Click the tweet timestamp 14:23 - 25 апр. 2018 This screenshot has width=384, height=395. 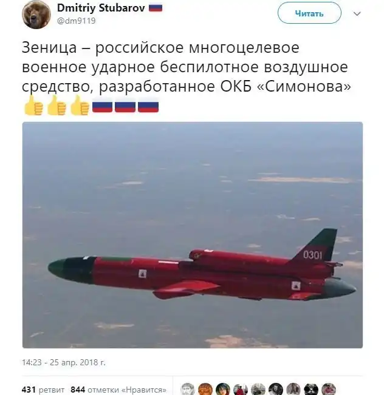[64, 362]
